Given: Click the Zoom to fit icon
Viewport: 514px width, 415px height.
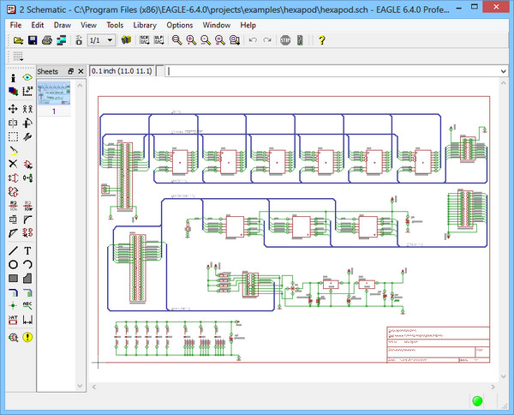Looking at the screenshot, I should pos(176,40).
